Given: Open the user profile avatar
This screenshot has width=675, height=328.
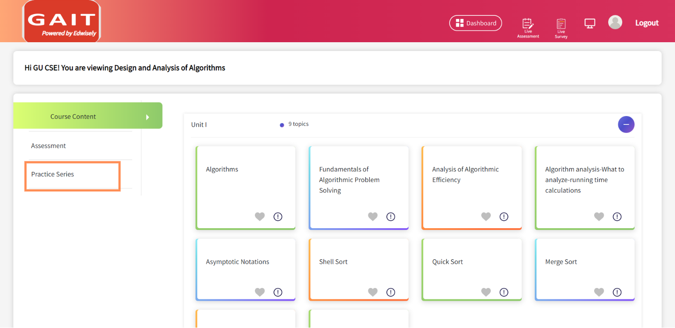Looking at the screenshot, I should coord(615,22).
